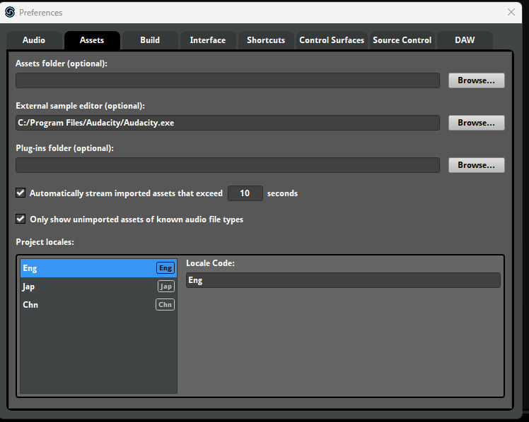Browse for the Assets folder
This screenshot has width=529, height=422.
point(477,80)
